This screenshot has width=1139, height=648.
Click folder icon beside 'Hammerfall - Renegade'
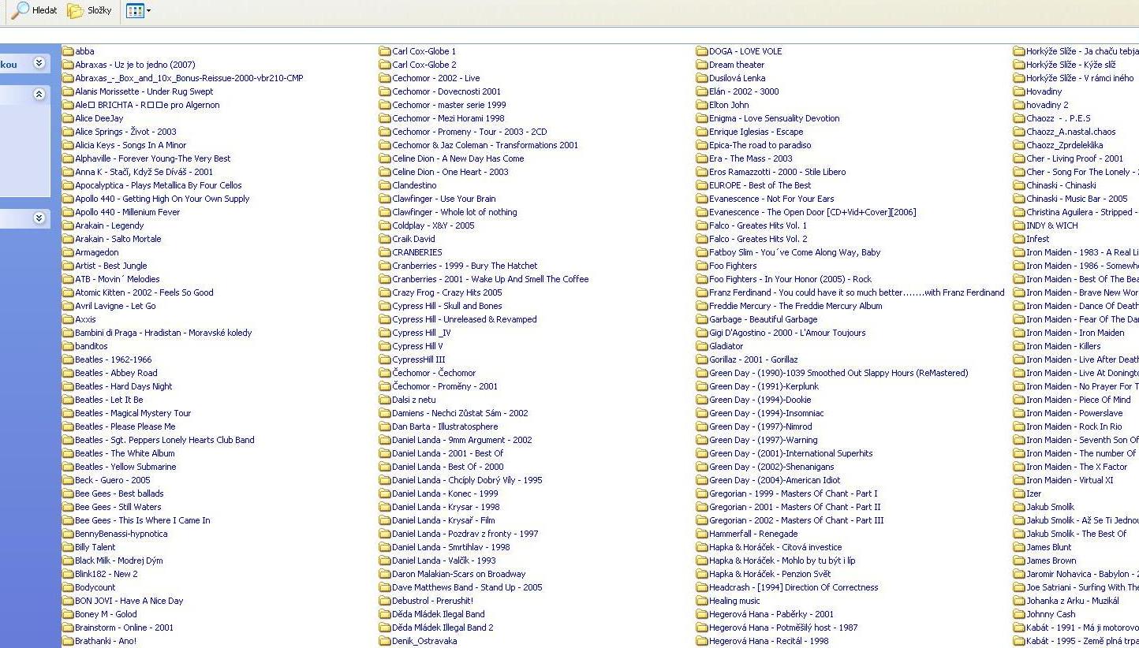[x=702, y=534]
